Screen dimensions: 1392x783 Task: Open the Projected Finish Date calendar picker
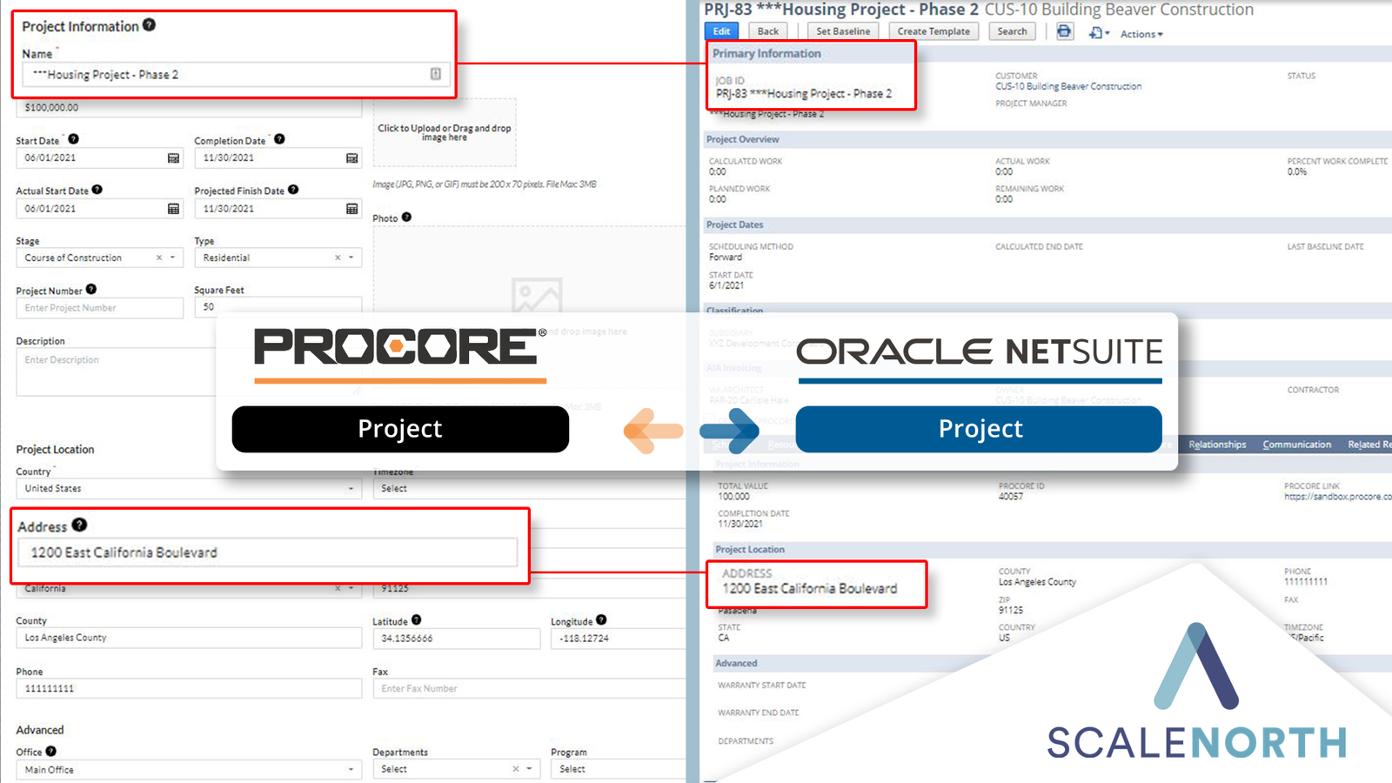(x=351, y=209)
